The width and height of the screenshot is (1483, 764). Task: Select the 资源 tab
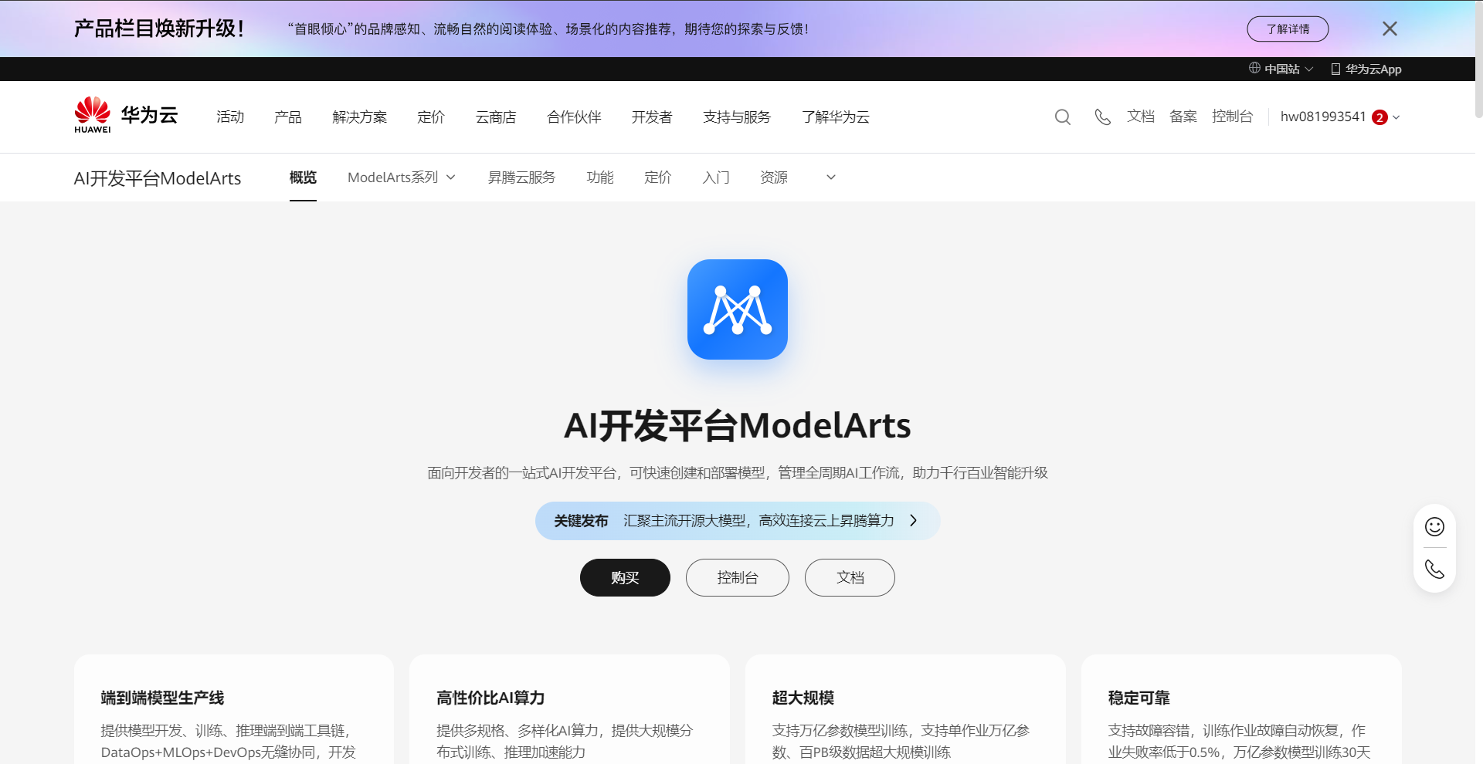pos(774,177)
